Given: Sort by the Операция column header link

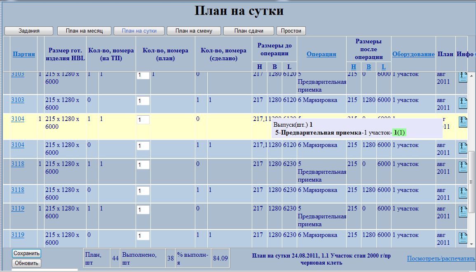Looking at the screenshot, I should tap(321, 54).
